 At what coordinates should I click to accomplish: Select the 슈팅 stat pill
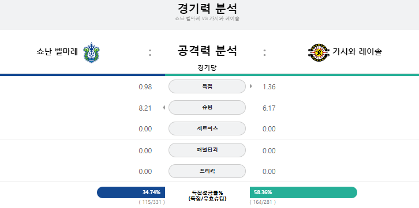(207, 108)
